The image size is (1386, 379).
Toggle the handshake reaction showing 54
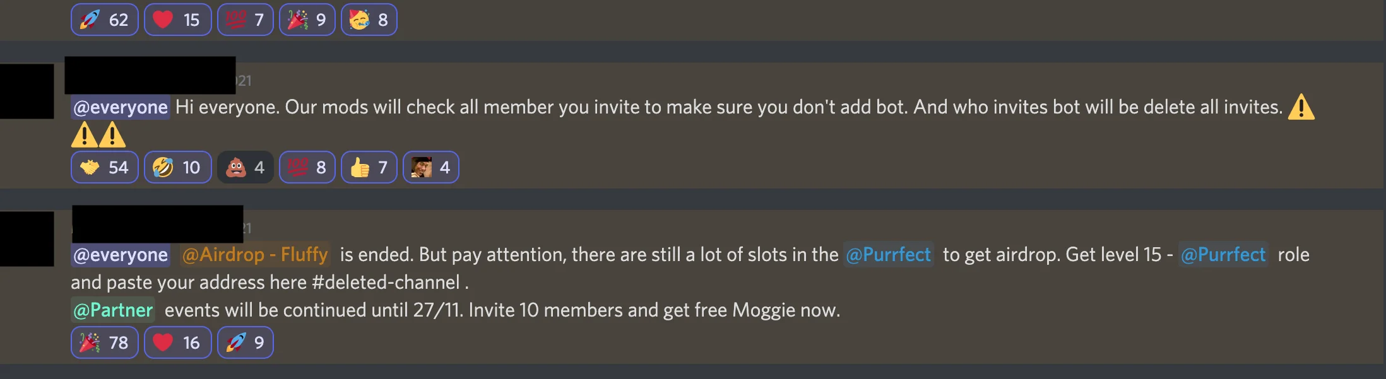[x=104, y=167]
